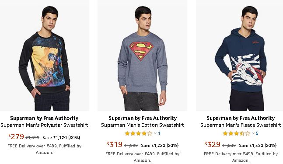Click brand name above Fleece Sweatshirt
The image size is (283, 164).
[x=241, y=118]
